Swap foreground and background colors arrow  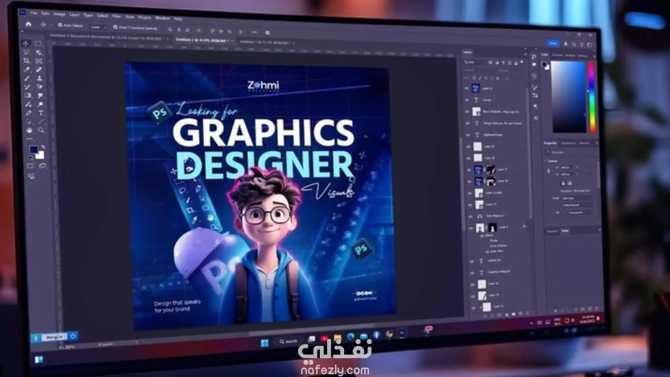pyautogui.click(x=43, y=147)
